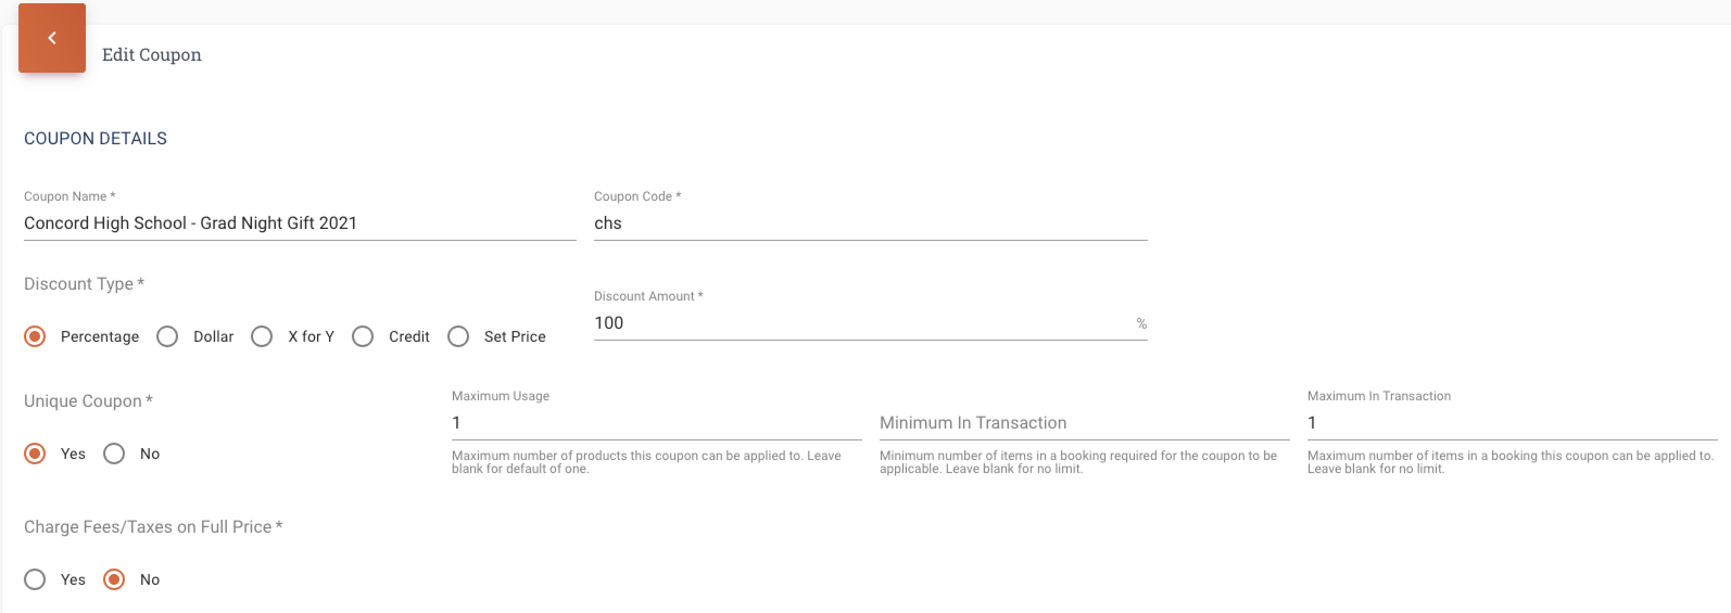Select the Credit discount type

click(x=363, y=336)
